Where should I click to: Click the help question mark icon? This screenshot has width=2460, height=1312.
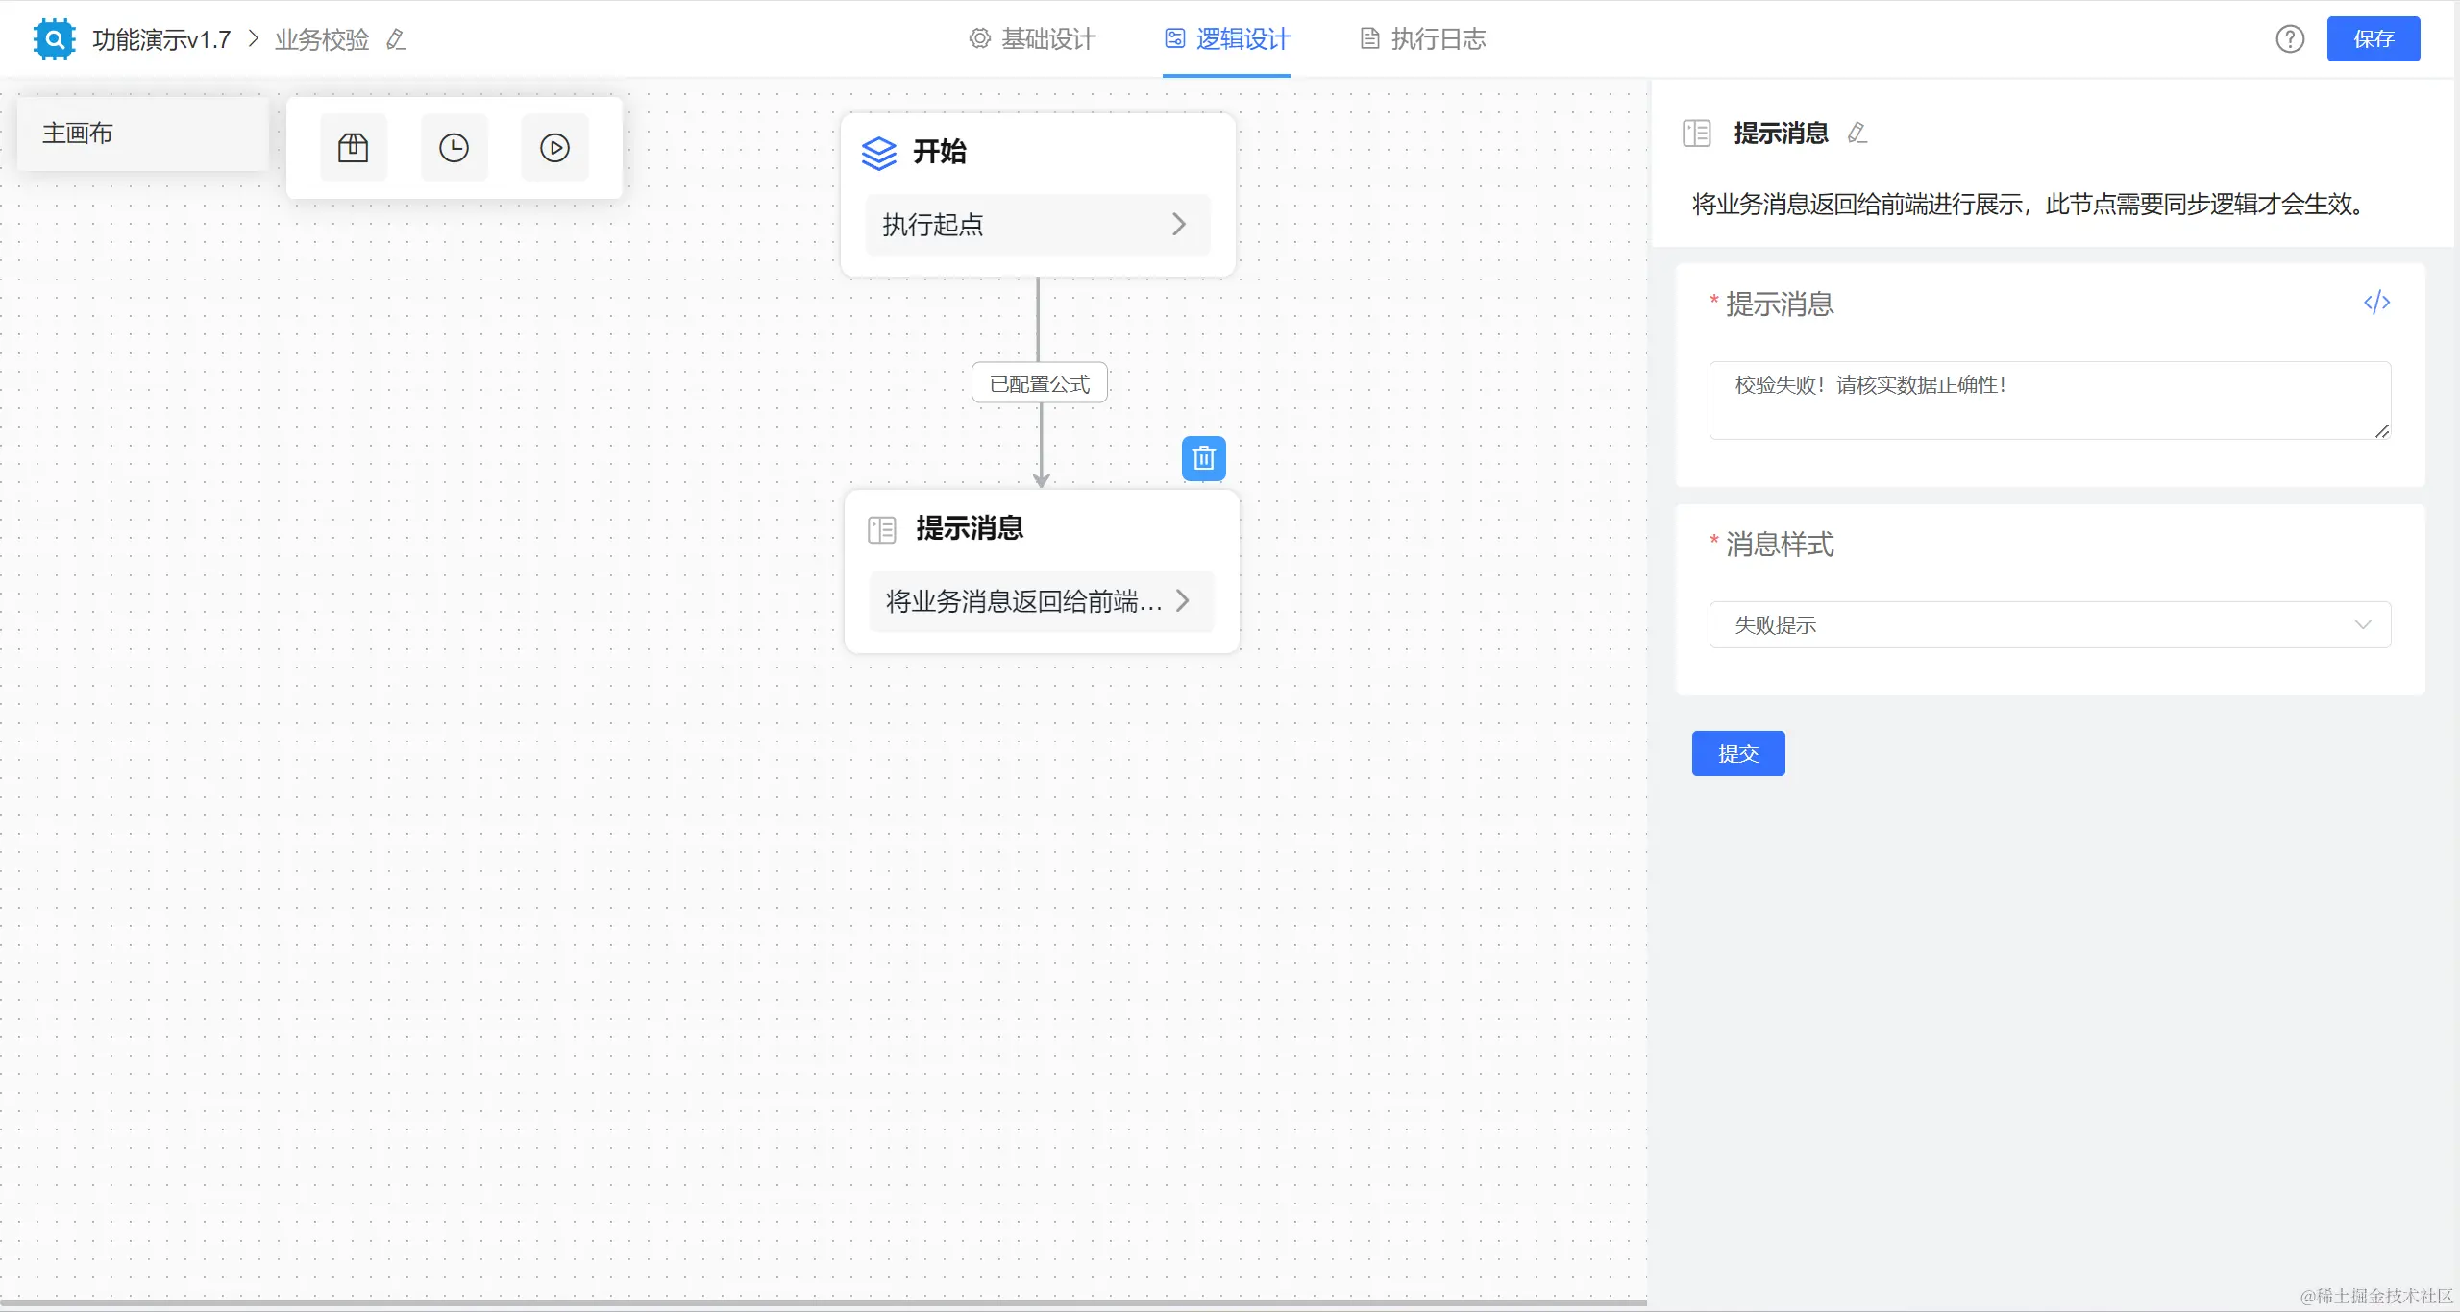click(2290, 39)
